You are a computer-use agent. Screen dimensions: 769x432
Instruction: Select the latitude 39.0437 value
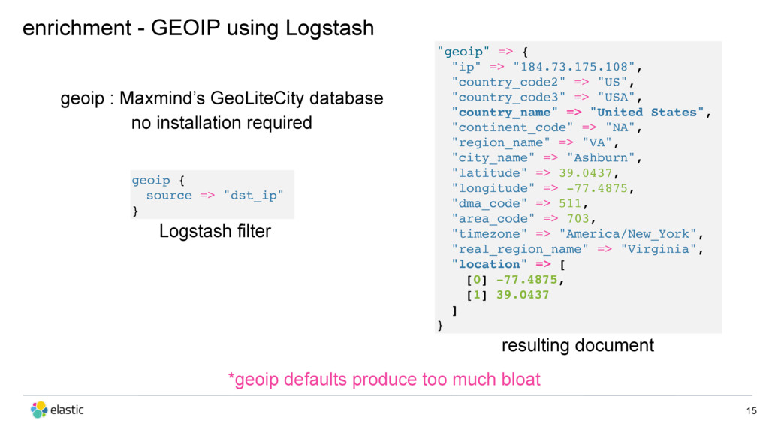[586, 173]
